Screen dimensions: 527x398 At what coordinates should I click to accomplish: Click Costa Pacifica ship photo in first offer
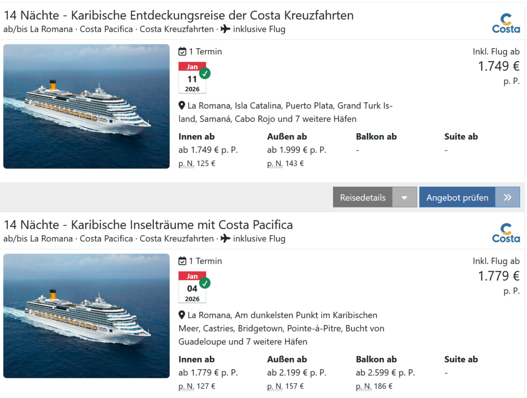click(87, 106)
